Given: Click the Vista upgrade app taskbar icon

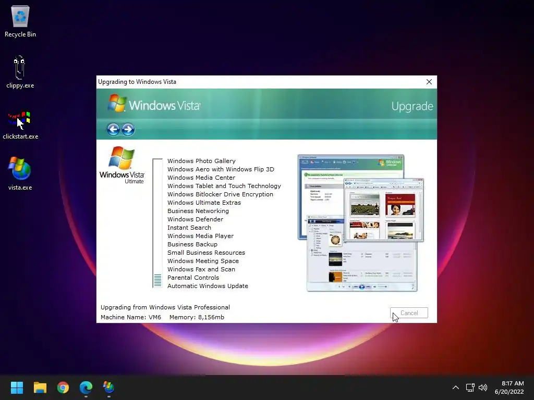Looking at the screenshot, I should (x=108, y=387).
